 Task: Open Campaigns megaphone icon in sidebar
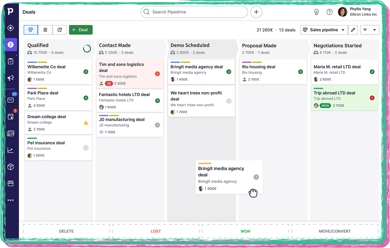pyautogui.click(x=11, y=78)
